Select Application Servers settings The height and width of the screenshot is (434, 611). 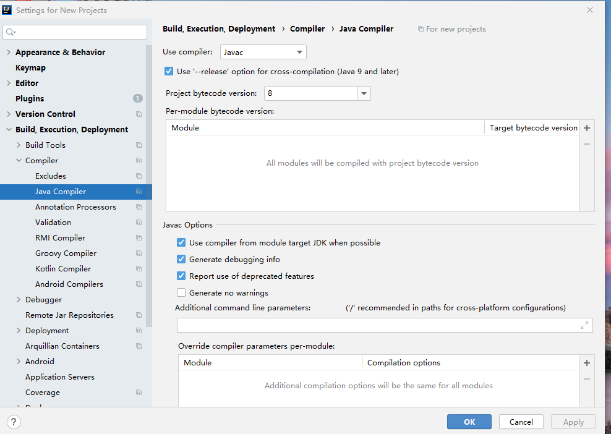pos(60,377)
